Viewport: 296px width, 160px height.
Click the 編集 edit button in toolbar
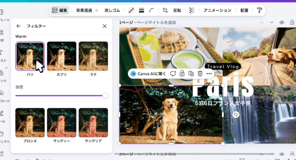pyautogui.click(x=60, y=10)
